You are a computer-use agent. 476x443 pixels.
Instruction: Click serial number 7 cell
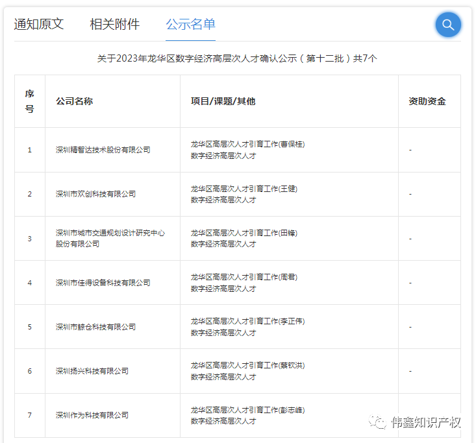pos(30,415)
